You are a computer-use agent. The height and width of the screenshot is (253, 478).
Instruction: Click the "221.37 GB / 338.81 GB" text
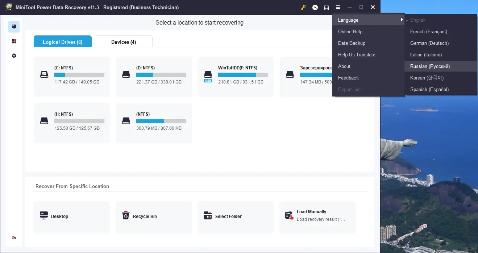click(x=159, y=82)
